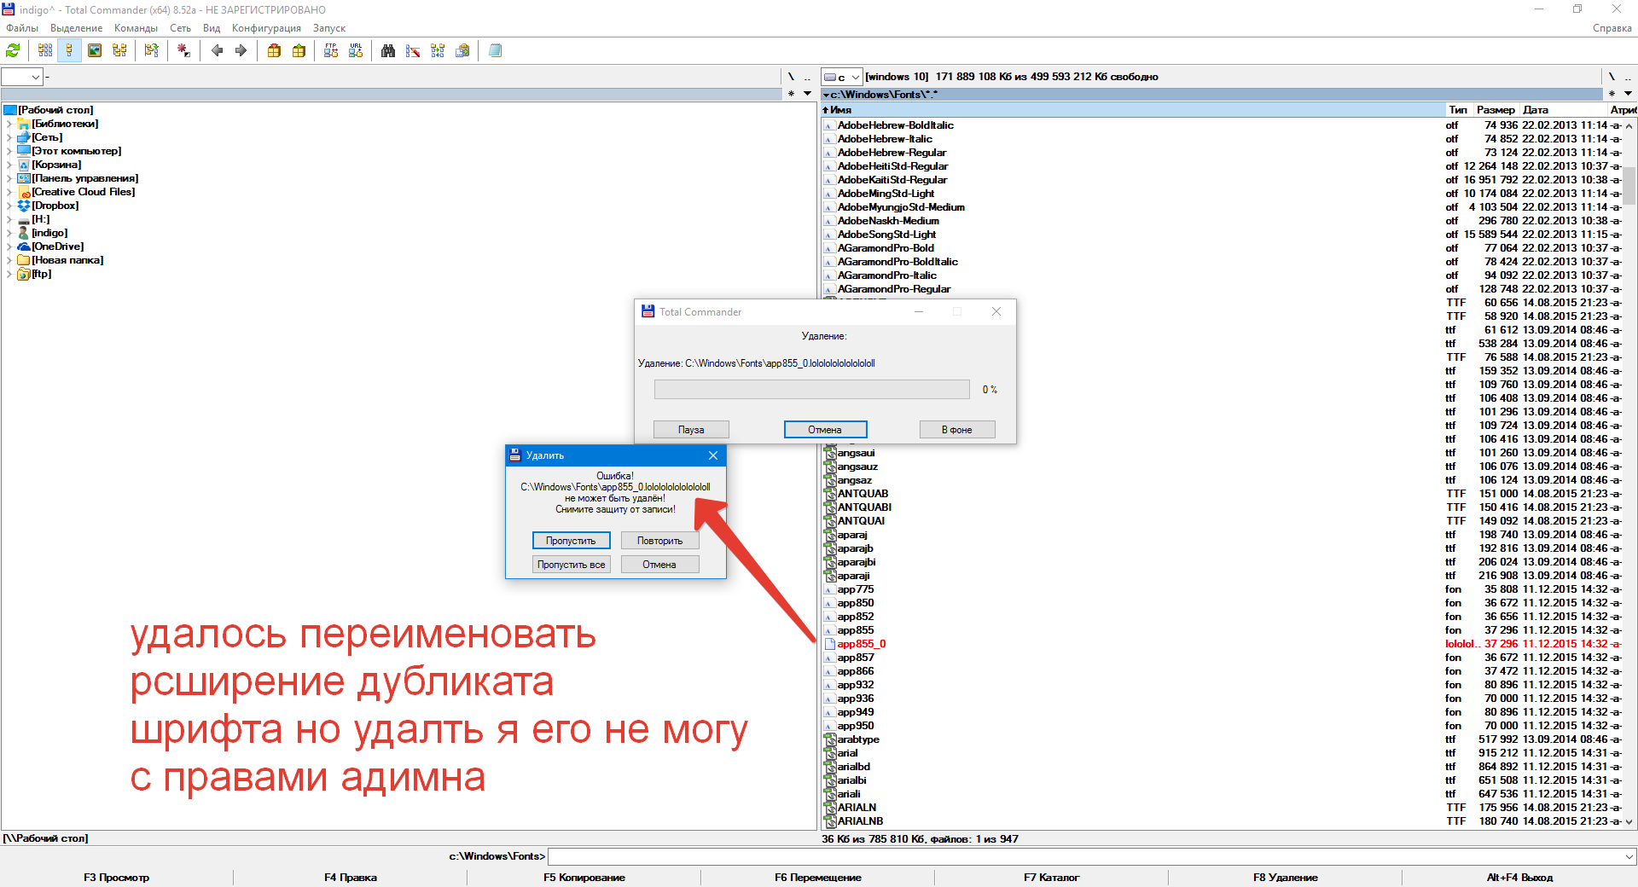
Task: Click the command line input field
Action: click(1084, 856)
